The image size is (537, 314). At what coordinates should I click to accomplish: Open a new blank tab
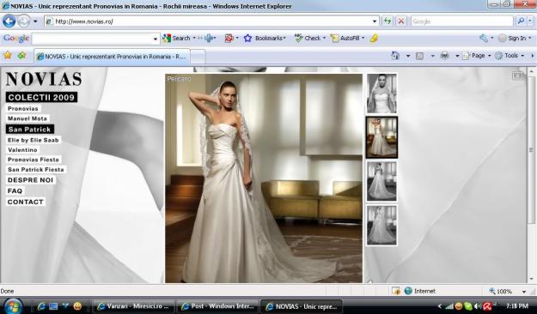198,57
